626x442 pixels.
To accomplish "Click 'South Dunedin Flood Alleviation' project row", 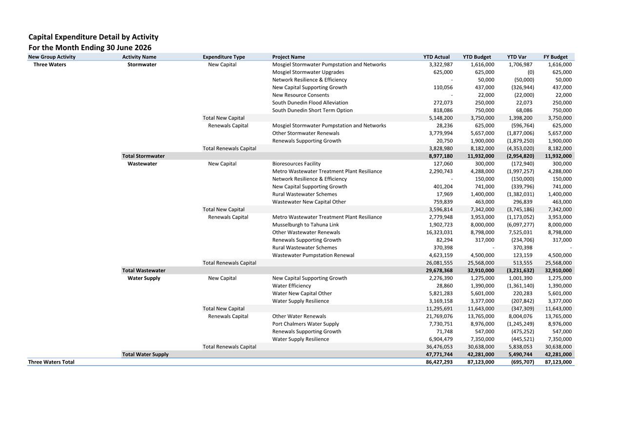I will tap(310, 103).
